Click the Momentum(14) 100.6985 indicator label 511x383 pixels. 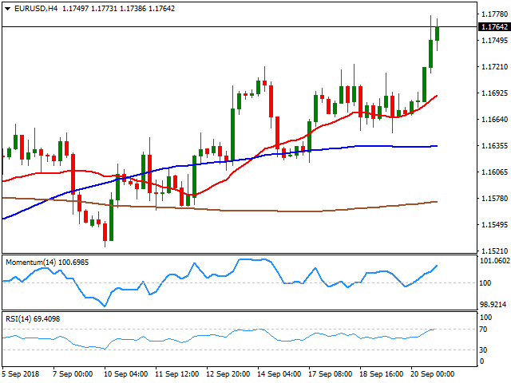coord(47,263)
